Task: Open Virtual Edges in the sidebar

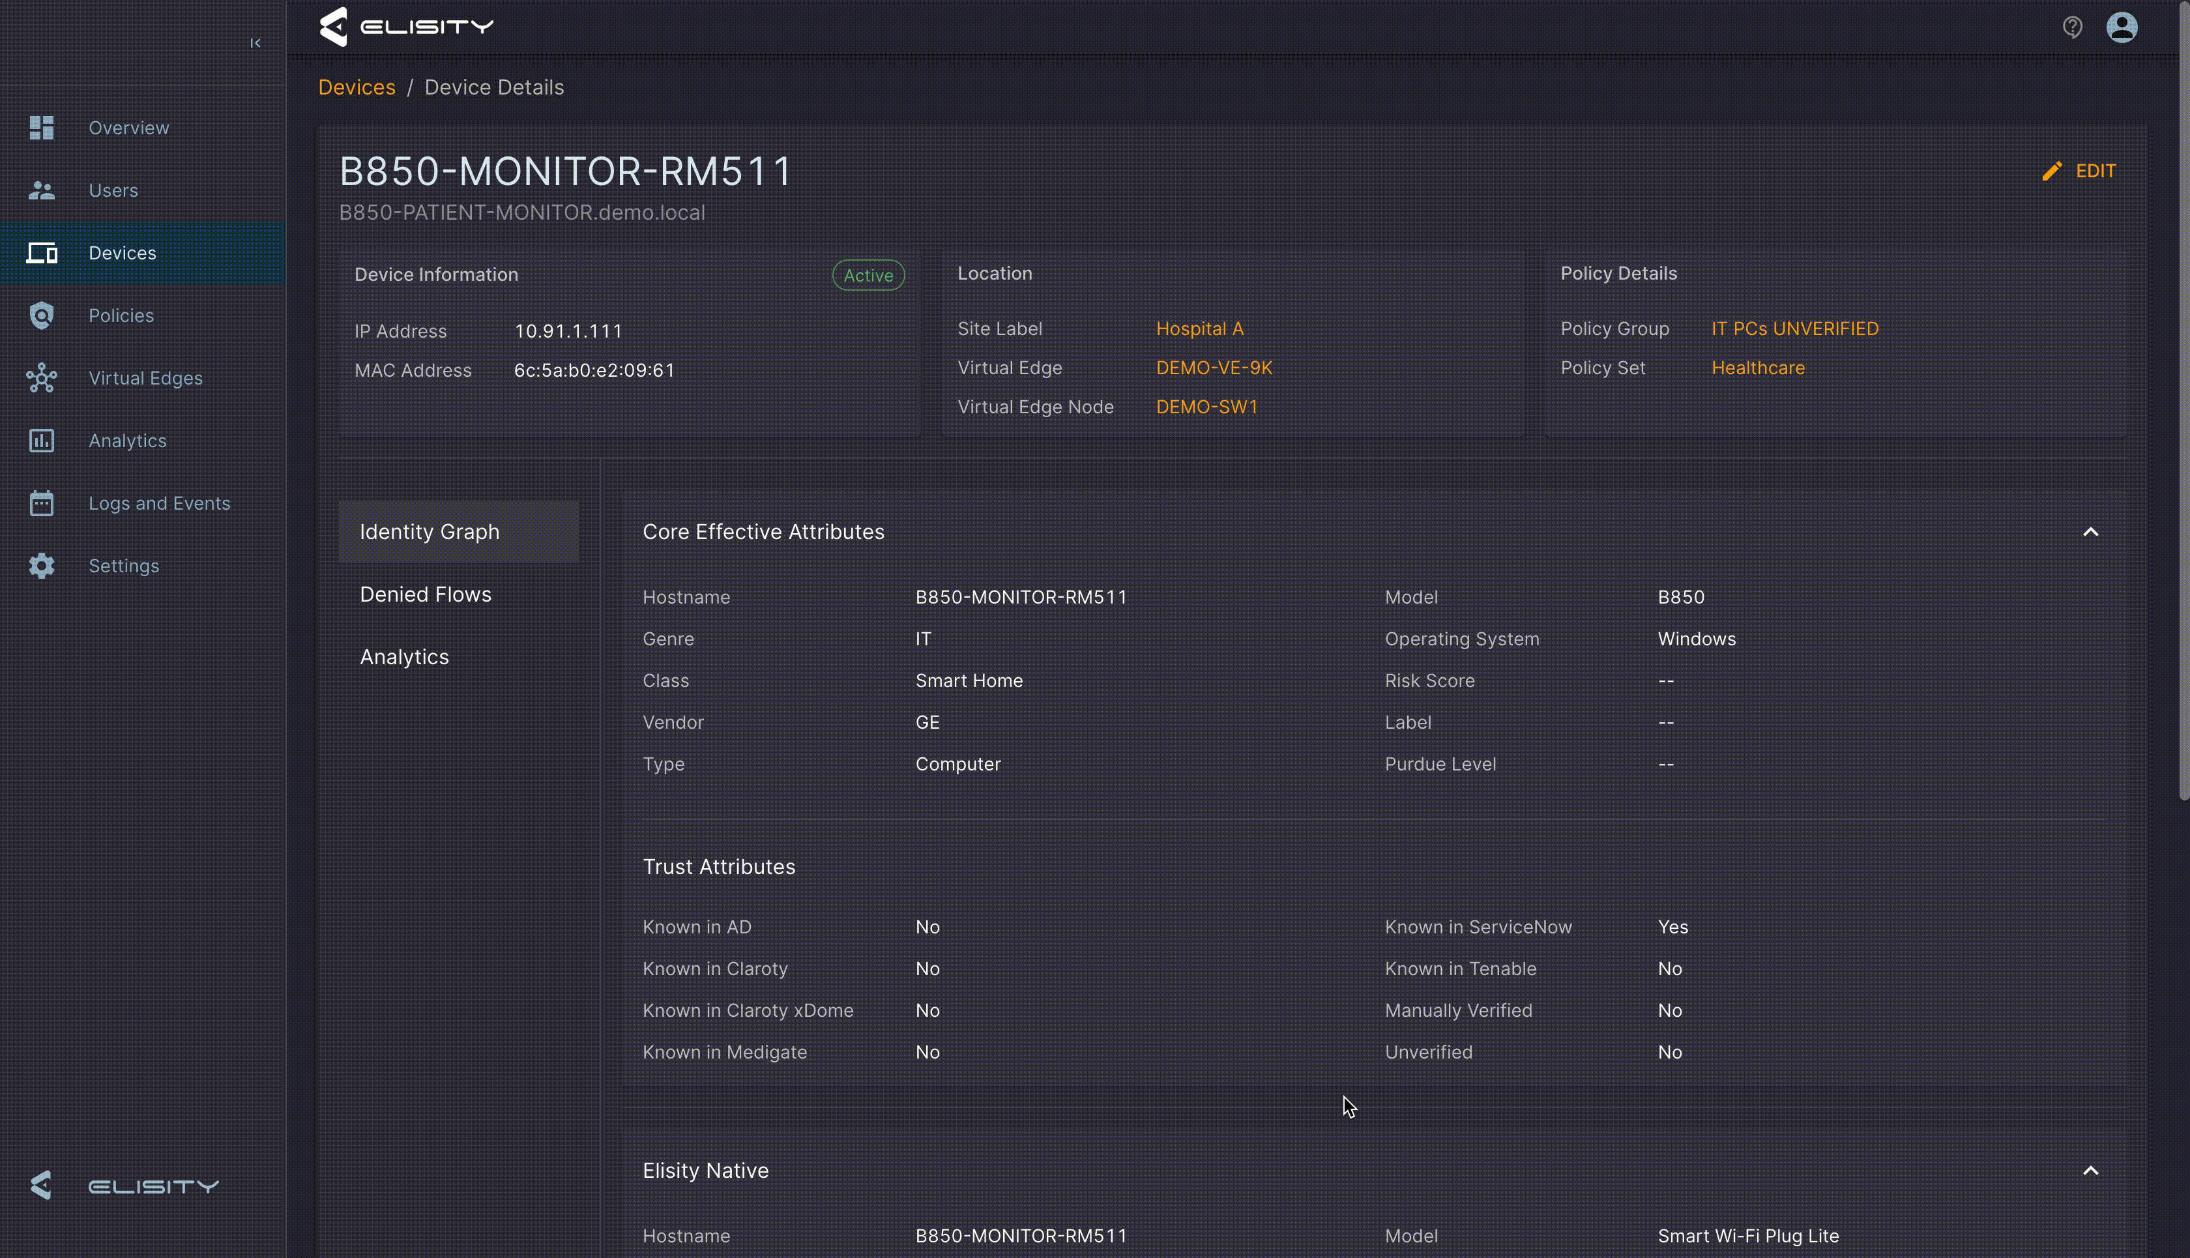Action: (143, 379)
